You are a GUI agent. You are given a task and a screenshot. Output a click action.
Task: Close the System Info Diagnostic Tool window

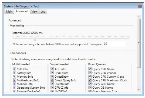pos(140,6)
